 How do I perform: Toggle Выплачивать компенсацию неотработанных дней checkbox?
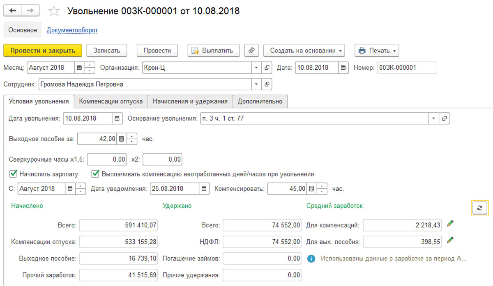pos(95,174)
